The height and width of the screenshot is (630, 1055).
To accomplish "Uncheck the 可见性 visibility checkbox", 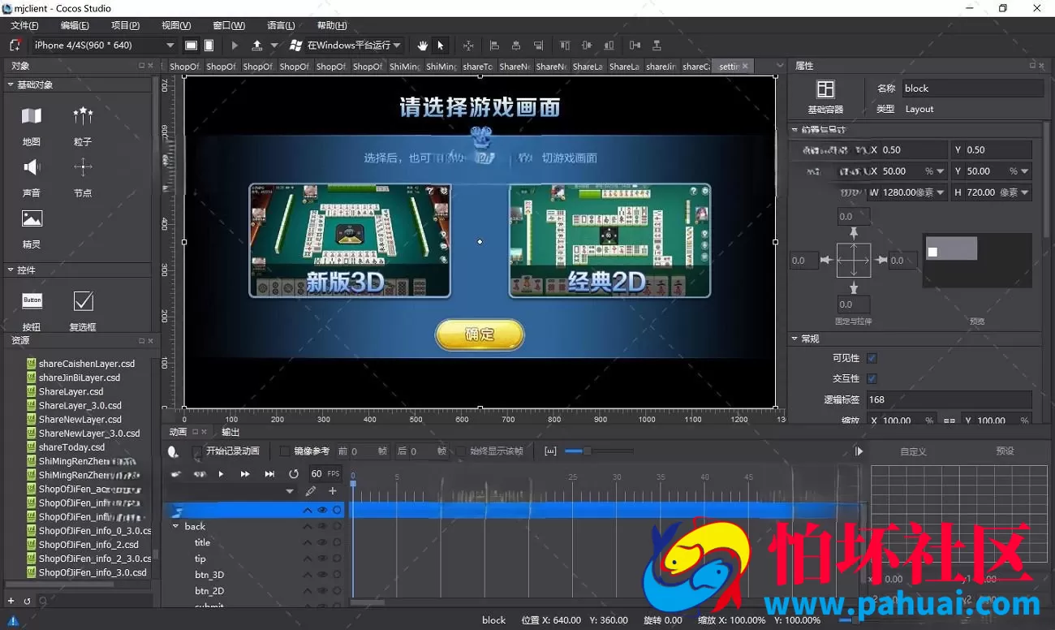I will (x=872, y=358).
